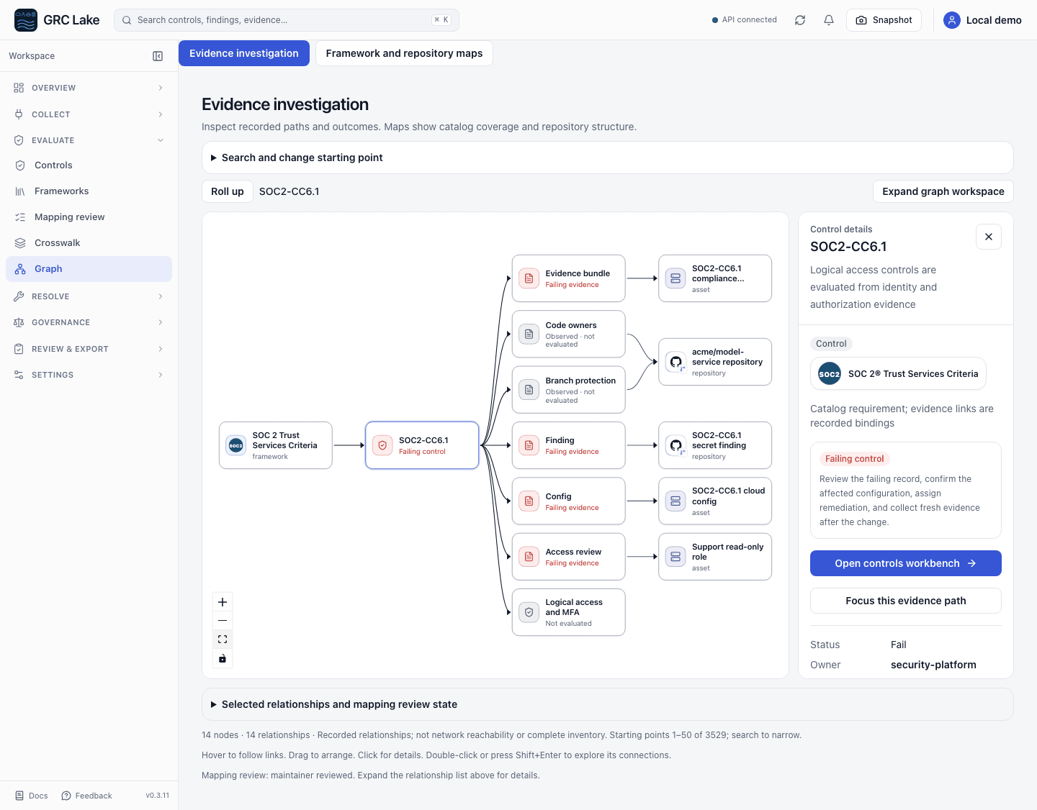Collapse the Workspace sidebar panel icon

click(158, 56)
